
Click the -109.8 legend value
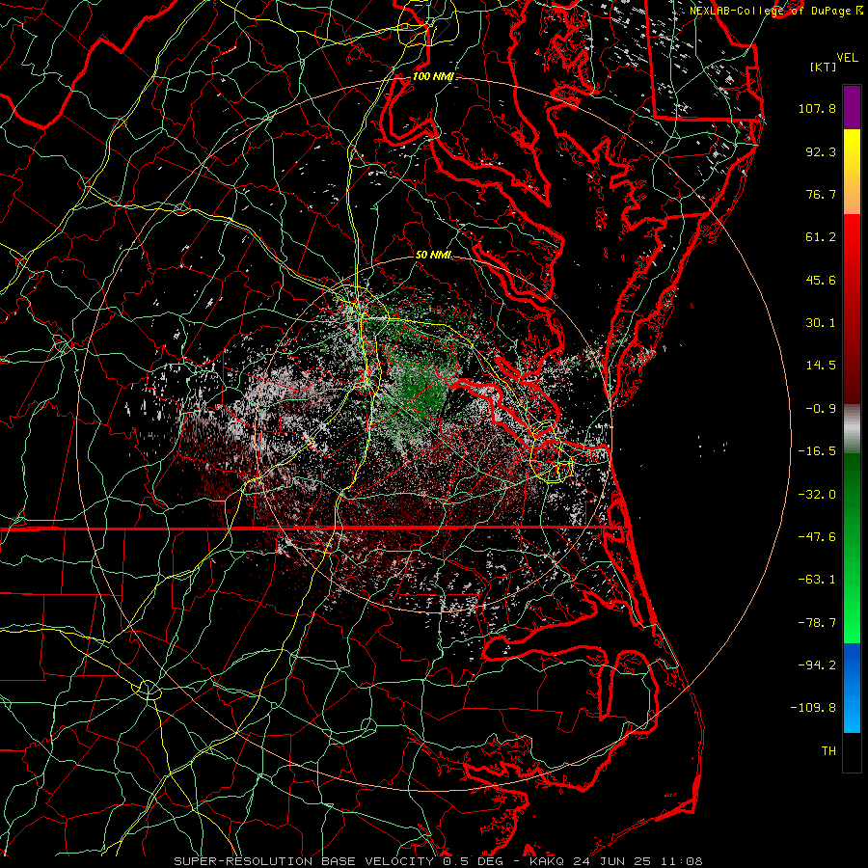(813, 708)
